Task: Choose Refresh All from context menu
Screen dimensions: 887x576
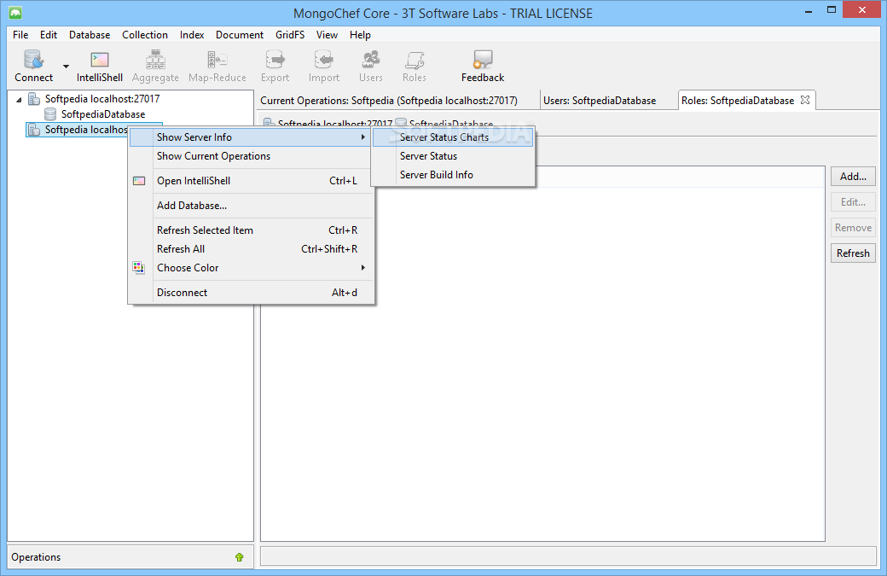Action: click(x=250, y=249)
